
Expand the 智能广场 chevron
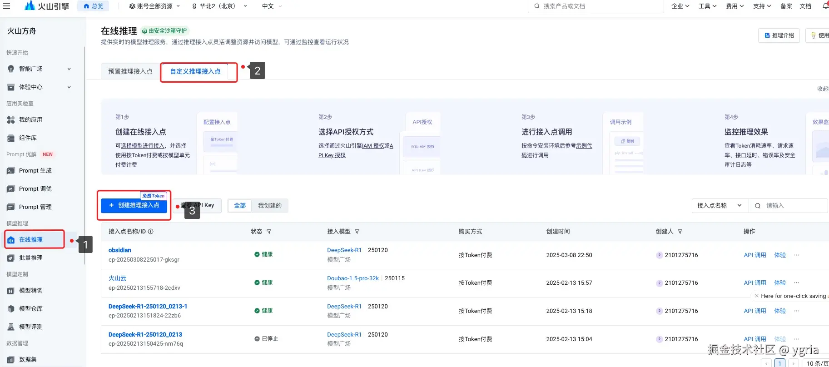pos(69,69)
